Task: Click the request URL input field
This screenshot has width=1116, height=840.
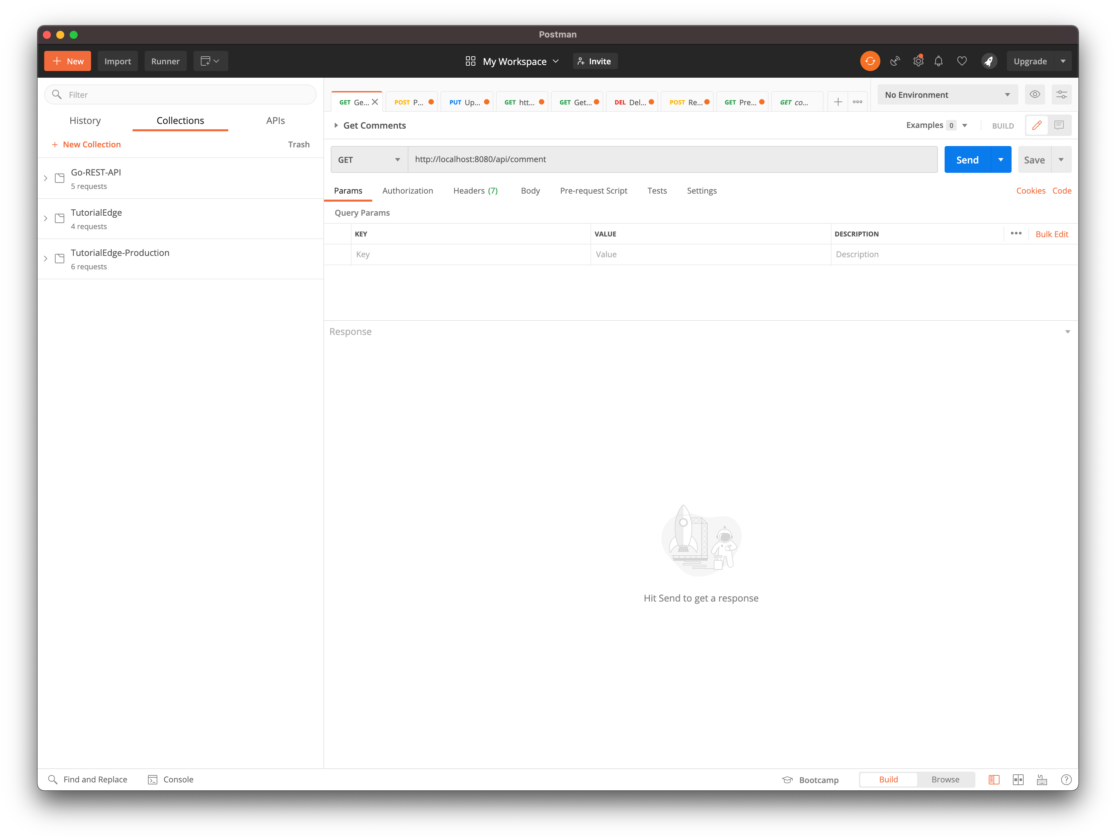Action: tap(672, 159)
